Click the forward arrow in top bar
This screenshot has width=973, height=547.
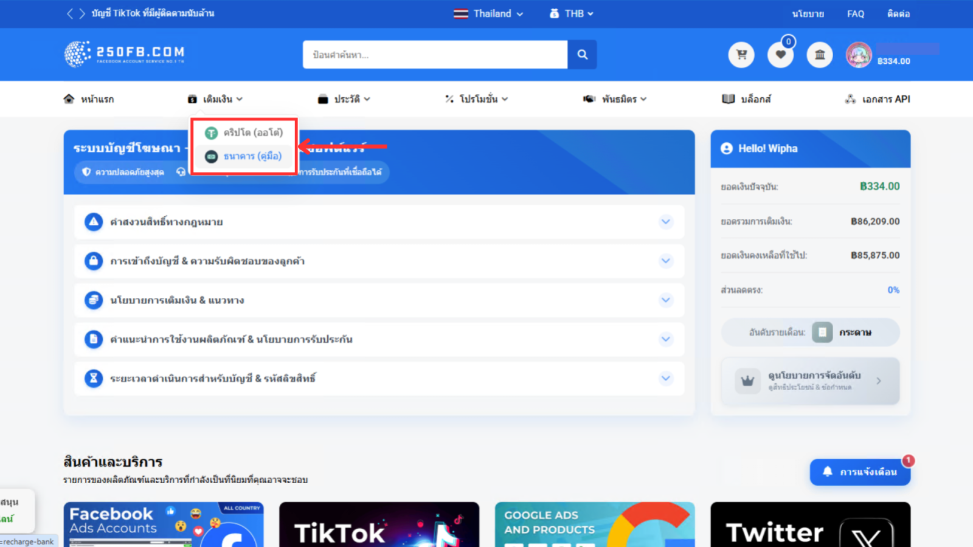82,13
